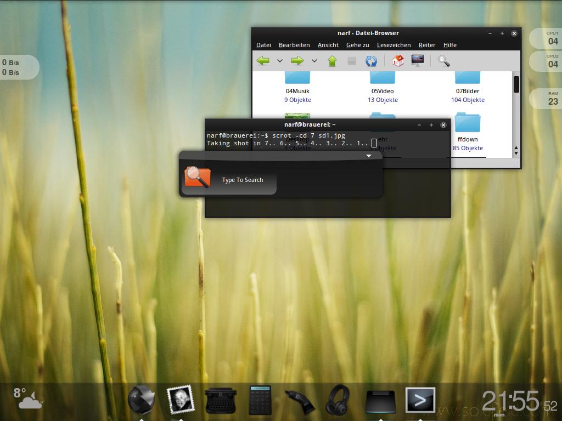Click the 'Type To Search' field
562x421 pixels.
(x=242, y=180)
